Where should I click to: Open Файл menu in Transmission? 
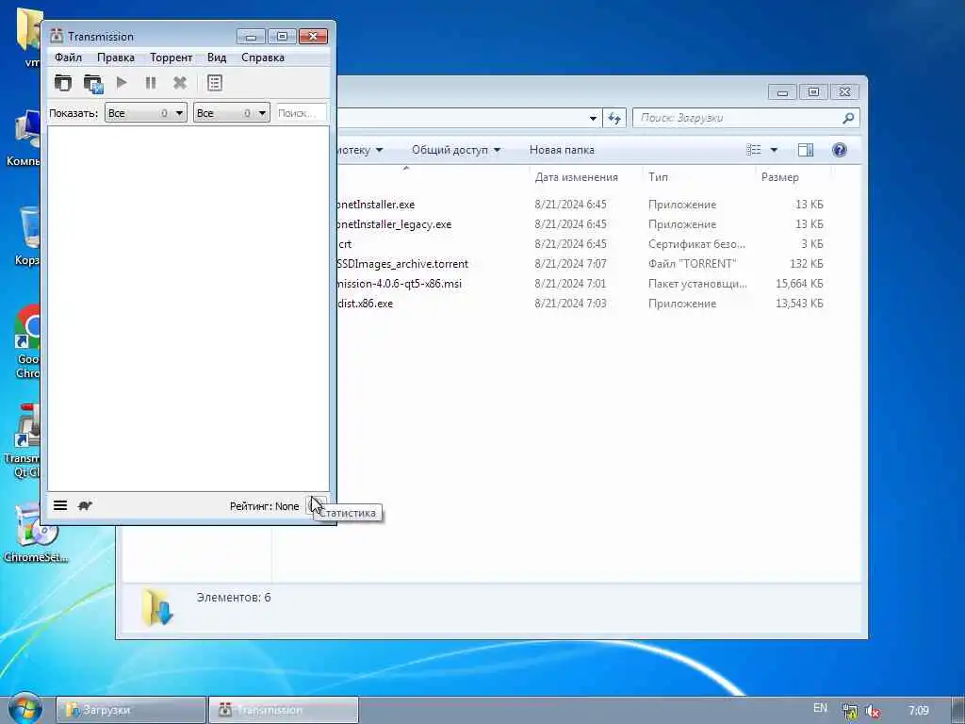click(68, 58)
